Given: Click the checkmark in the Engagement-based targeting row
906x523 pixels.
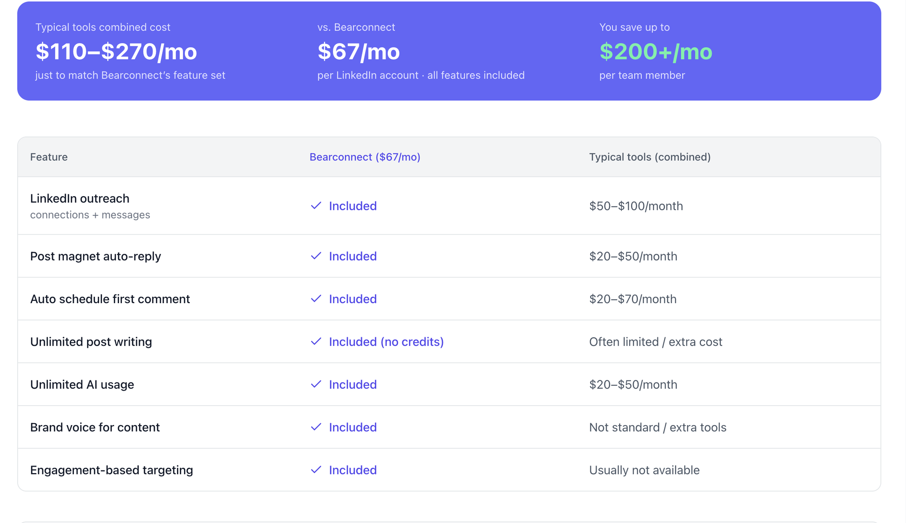Looking at the screenshot, I should 316,470.
